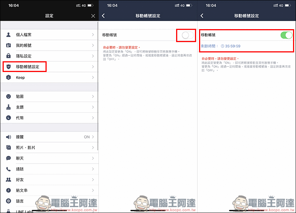Expand 主題 row chevron
Screen dimensions: 296x213
pos(93,107)
